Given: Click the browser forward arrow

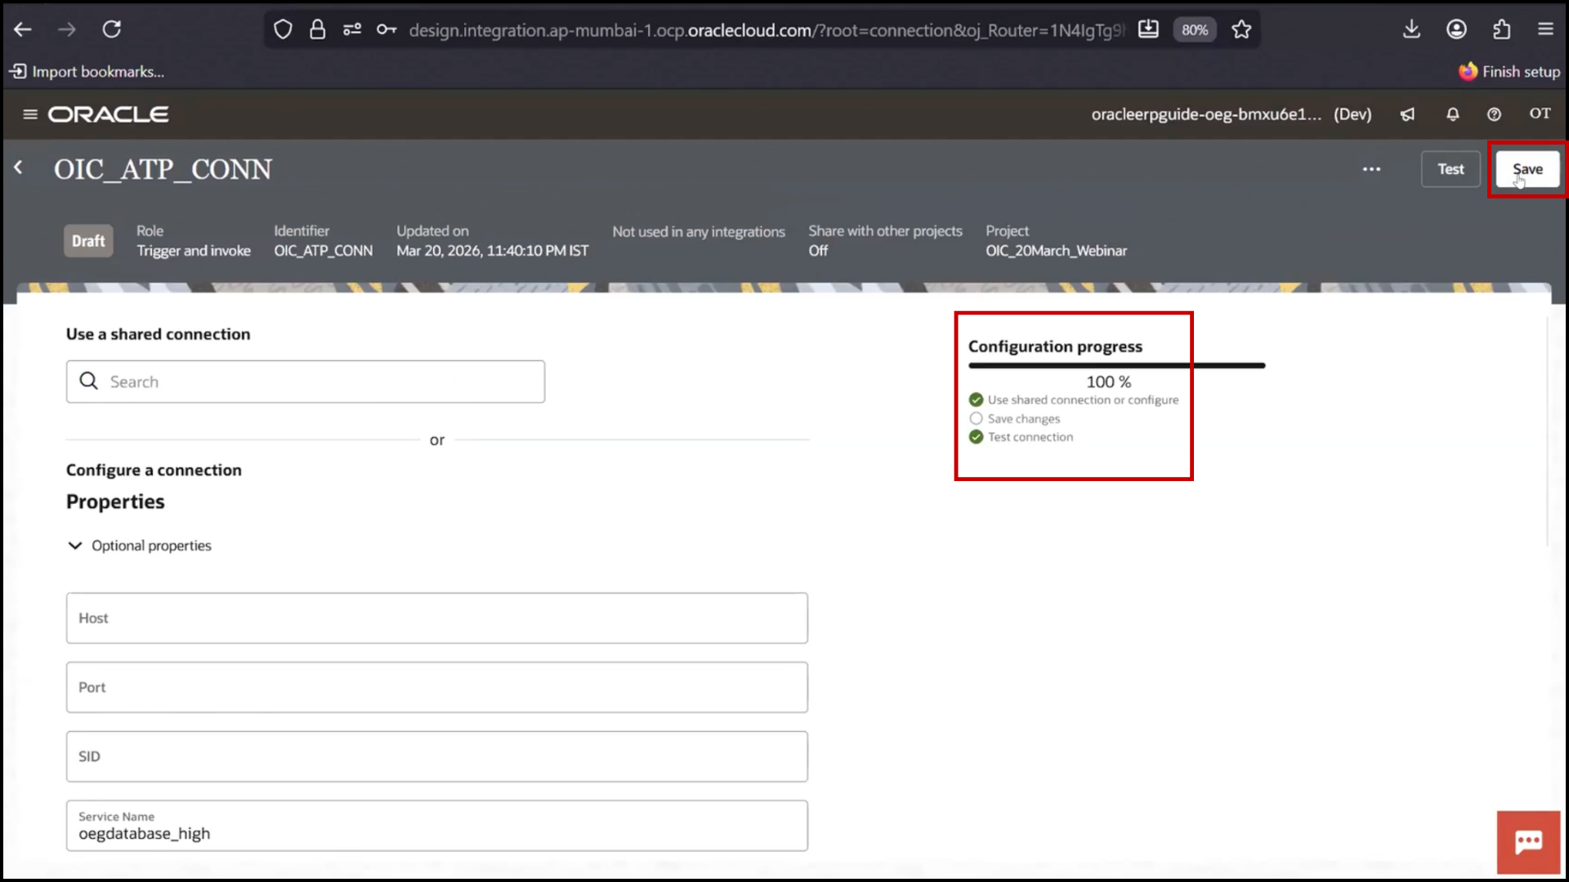Looking at the screenshot, I should point(67,29).
